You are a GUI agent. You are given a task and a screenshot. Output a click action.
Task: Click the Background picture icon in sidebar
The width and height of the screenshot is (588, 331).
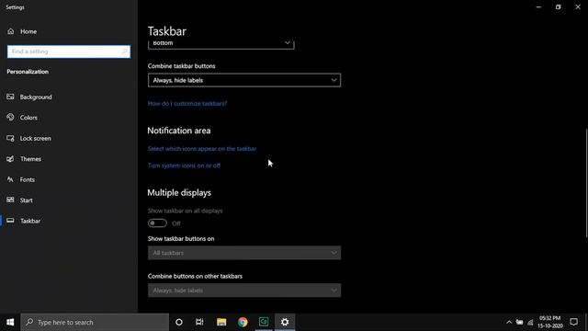[10, 97]
